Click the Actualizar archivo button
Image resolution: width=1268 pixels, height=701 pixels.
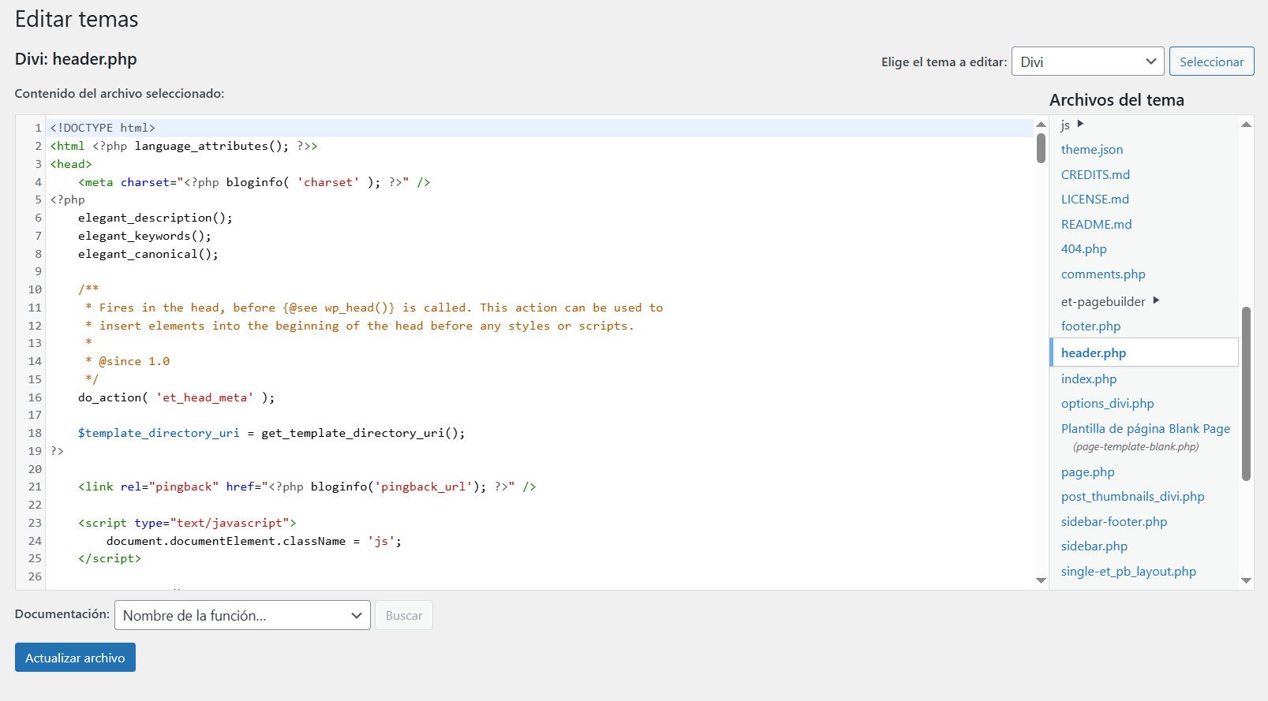(x=75, y=658)
